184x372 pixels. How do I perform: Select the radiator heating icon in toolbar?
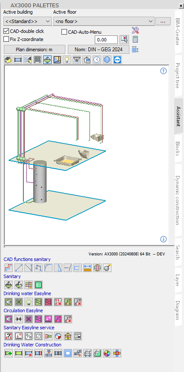pyautogui.click(x=37, y=60)
